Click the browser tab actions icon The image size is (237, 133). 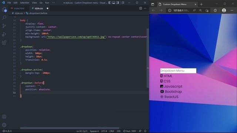click(153, 4)
